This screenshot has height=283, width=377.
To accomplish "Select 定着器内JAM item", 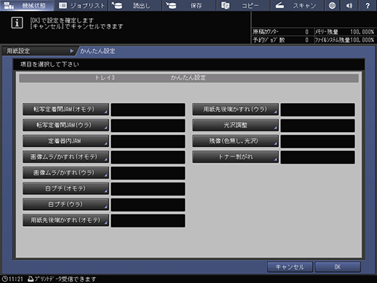I will tap(66, 141).
